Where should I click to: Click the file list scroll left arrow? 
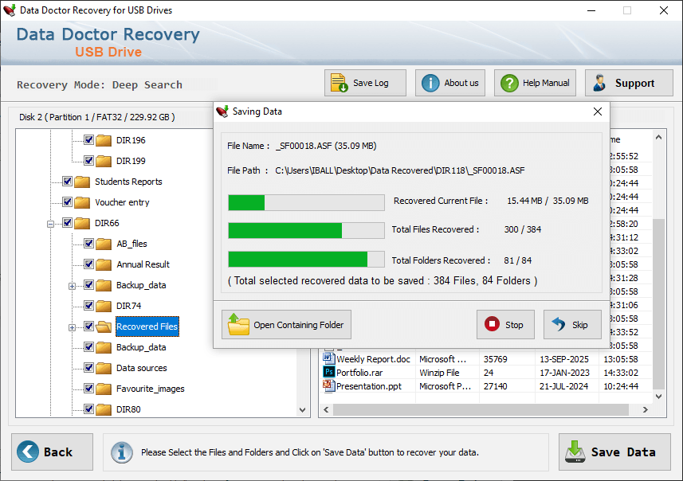[326, 410]
